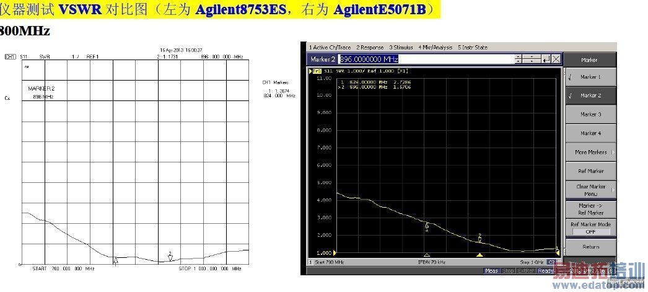Click marker 1 triangle on the 8753ES trace
The image size is (648, 292).
tap(116, 260)
